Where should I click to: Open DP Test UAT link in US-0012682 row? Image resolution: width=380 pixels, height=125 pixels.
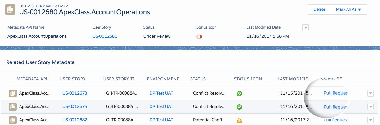click(162, 120)
